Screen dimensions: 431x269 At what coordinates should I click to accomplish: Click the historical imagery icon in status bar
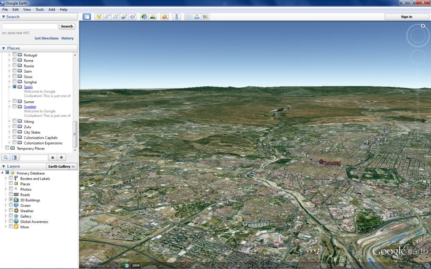click(126, 266)
